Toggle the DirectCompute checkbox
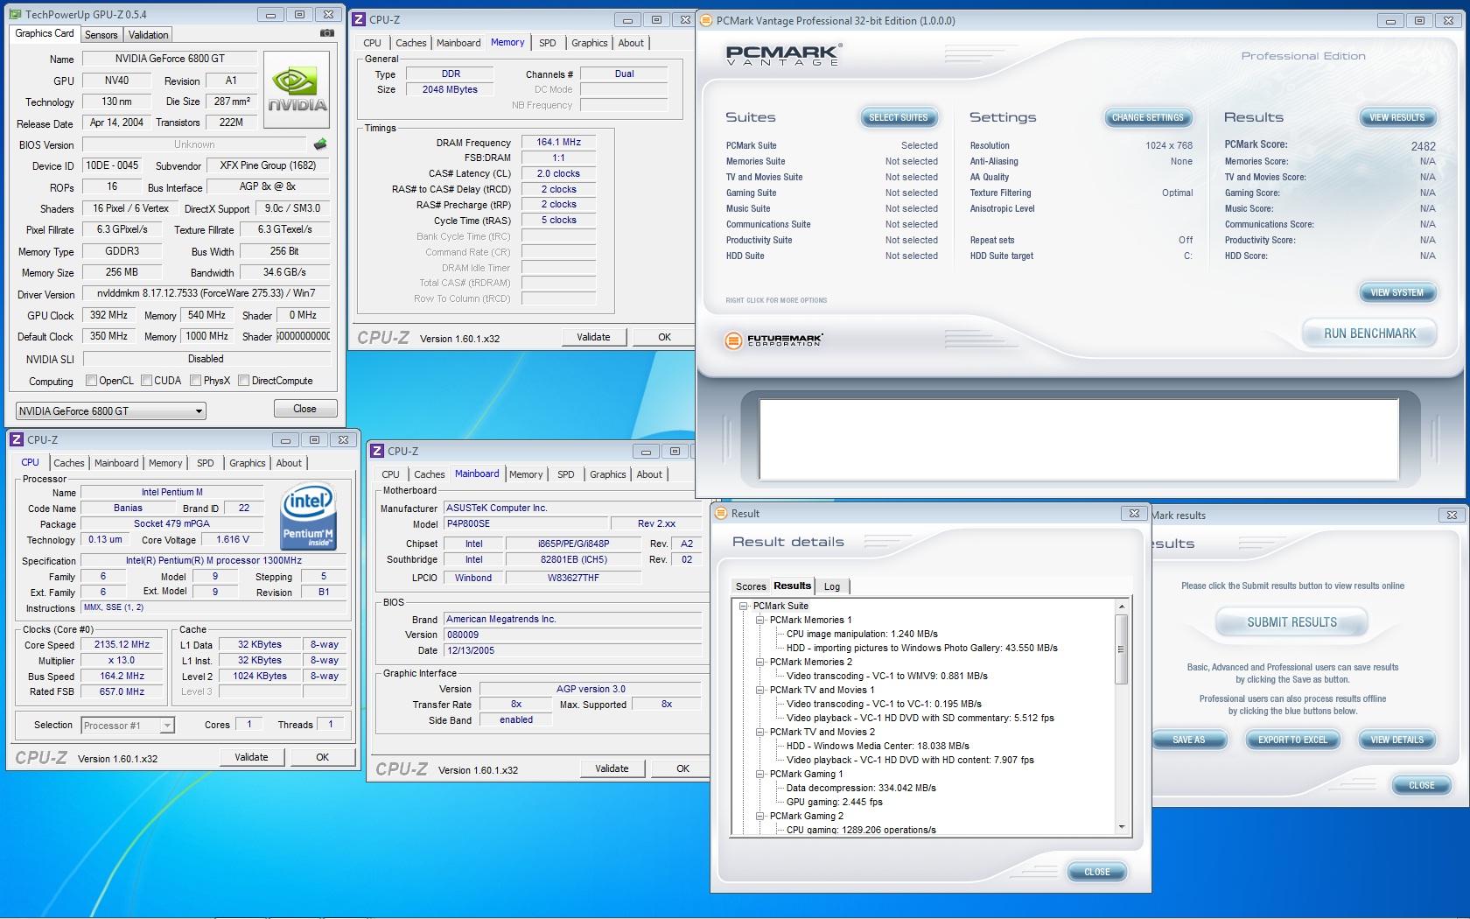Viewport: 1470px width, 919px height. (244, 381)
